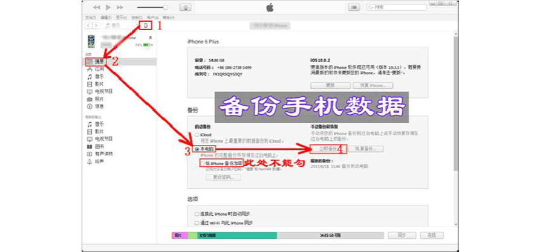The height and width of the screenshot is (252, 540).
Task: Click the 立即备份 button
Action: coord(328,149)
